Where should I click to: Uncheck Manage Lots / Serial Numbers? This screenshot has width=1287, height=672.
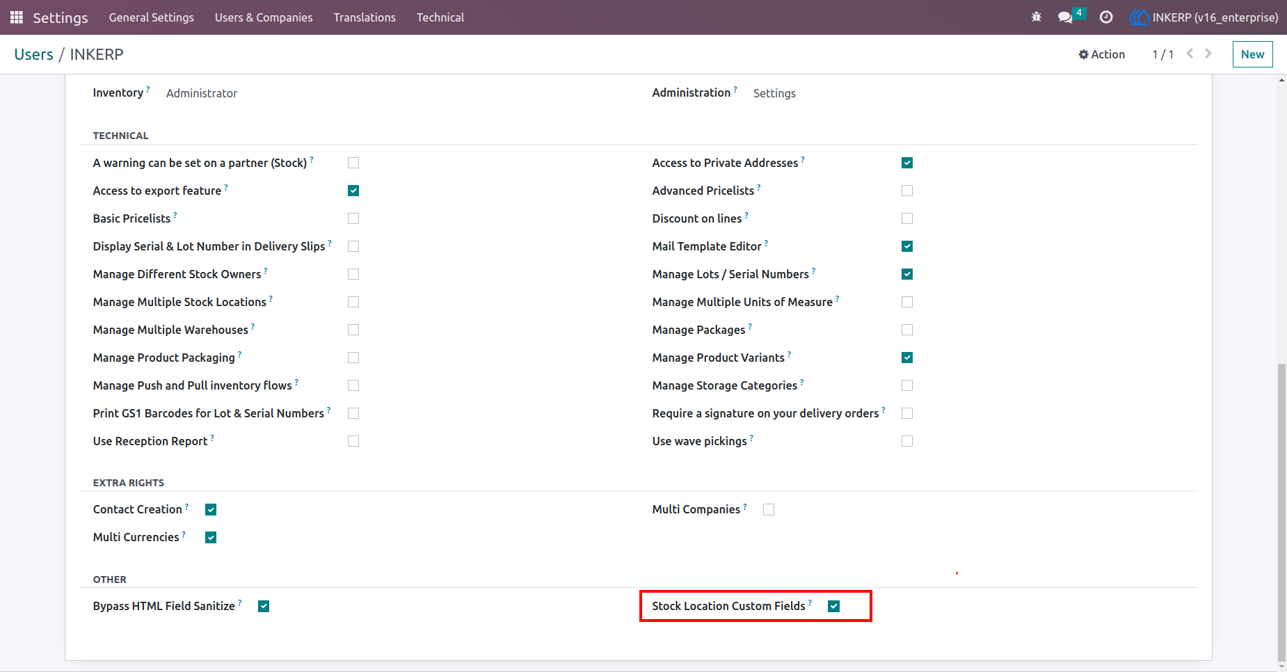tap(907, 274)
